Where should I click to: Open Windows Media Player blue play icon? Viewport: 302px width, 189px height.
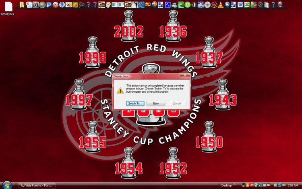pos(227,4)
